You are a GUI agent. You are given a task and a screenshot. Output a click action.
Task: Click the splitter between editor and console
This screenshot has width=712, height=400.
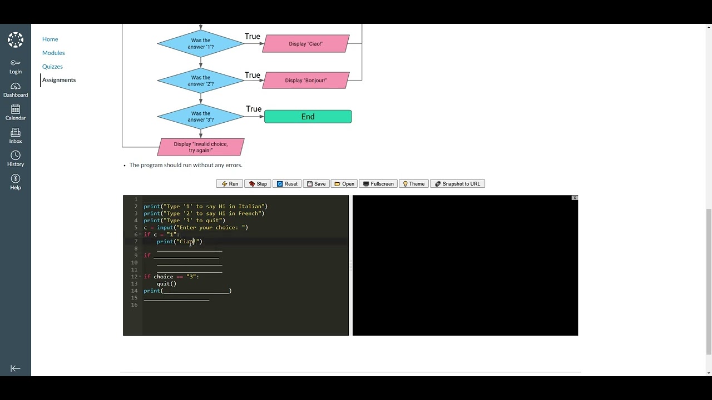[350, 266]
